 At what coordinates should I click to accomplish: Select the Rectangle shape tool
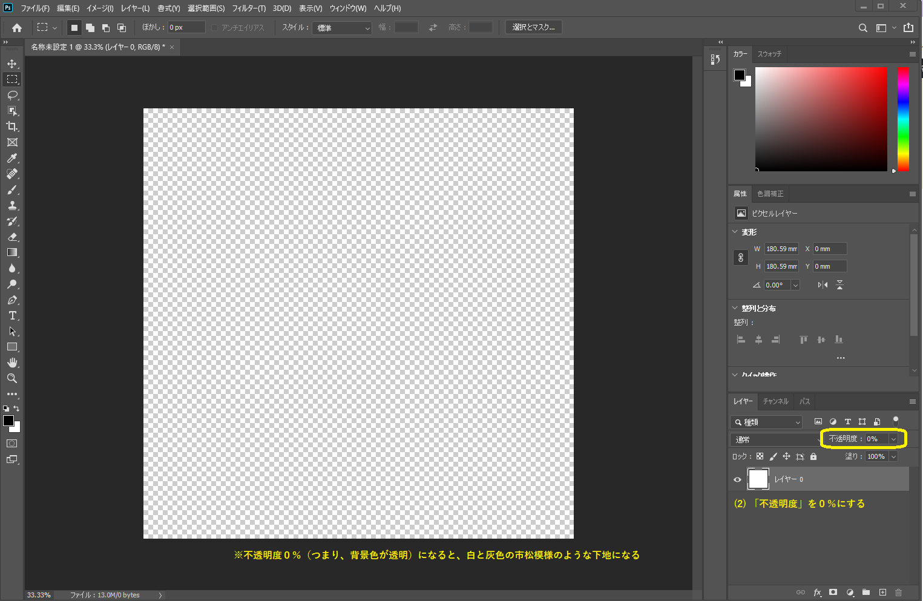pos(12,347)
